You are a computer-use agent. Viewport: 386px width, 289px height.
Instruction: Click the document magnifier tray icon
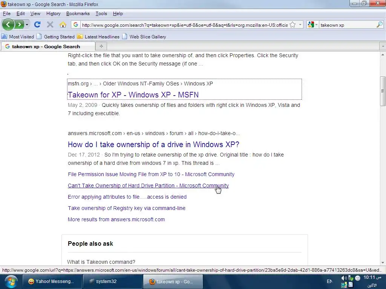(351, 285)
